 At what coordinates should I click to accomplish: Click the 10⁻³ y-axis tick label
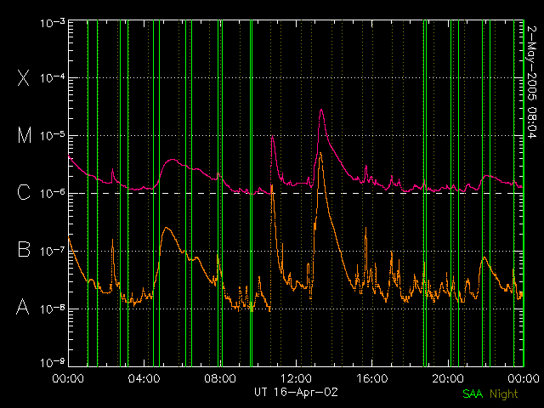(53, 23)
